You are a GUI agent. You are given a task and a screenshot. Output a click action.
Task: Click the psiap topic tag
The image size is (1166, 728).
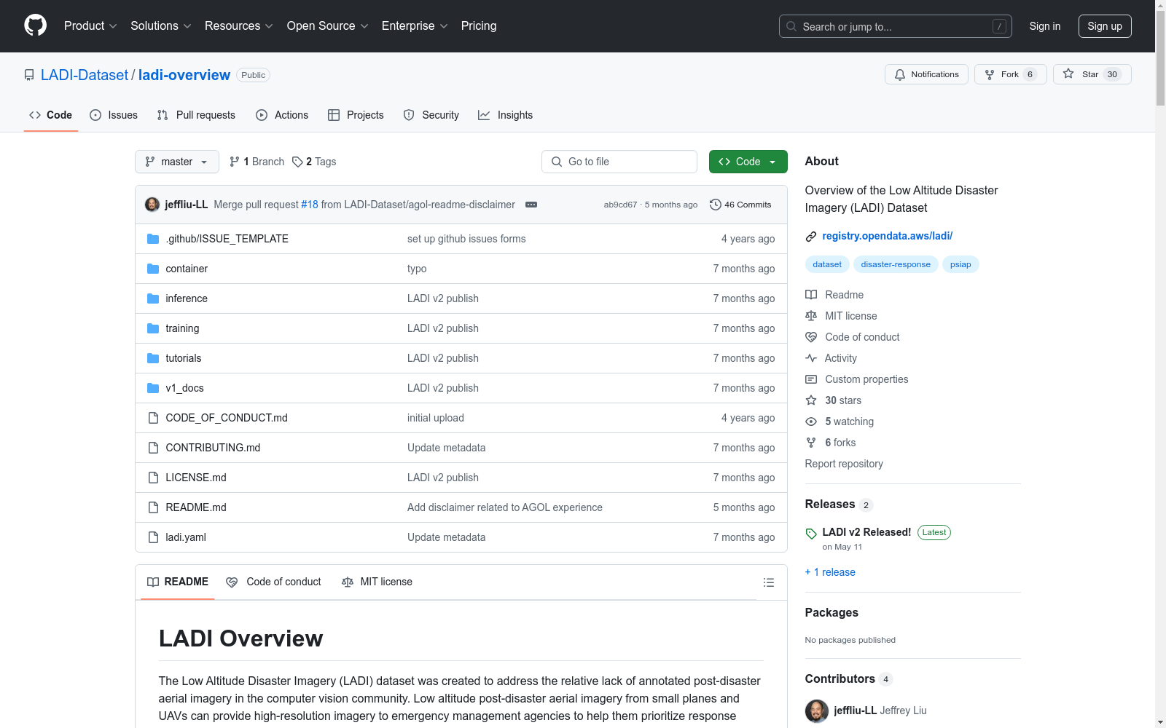pyautogui.click(x=960, y=264)
